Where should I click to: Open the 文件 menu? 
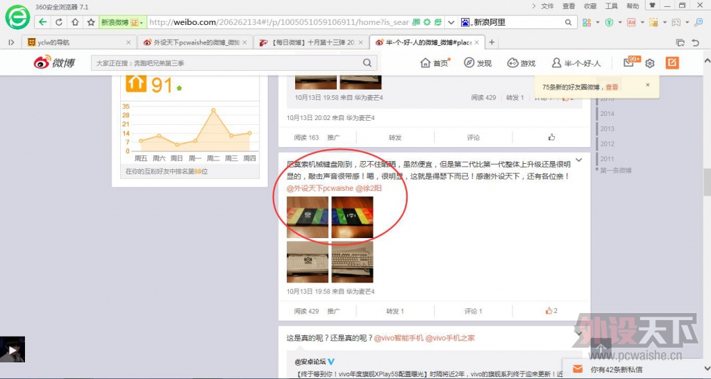click(x=547, y=6)
